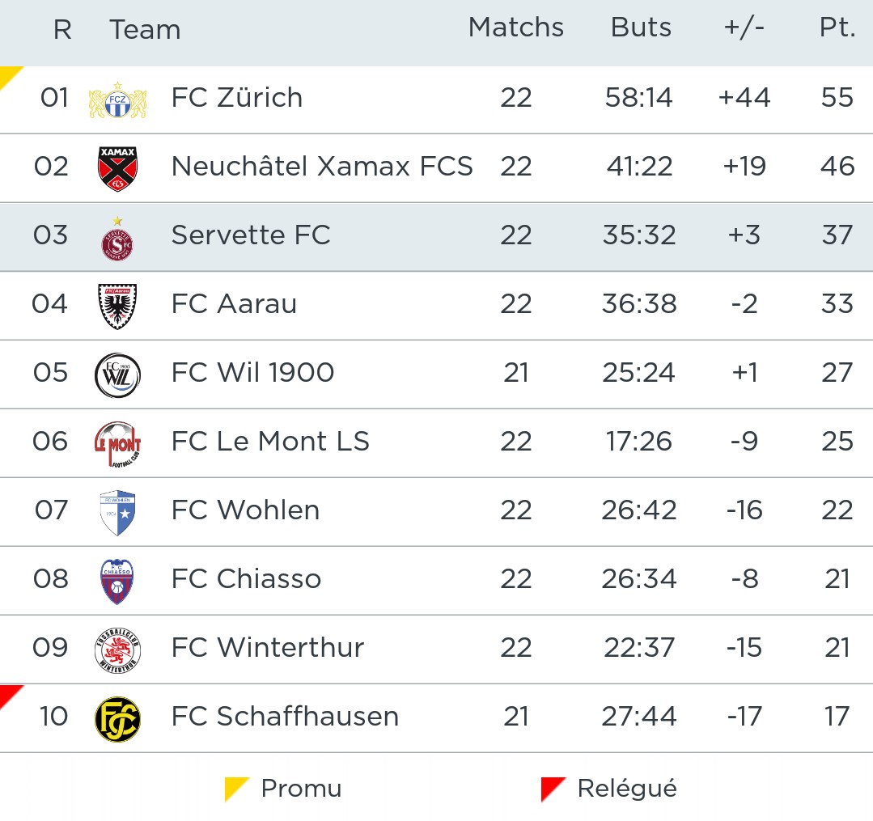Click the +/- column header
The height and width of the screenshot is (821, 873).
(x=744, y=28)
